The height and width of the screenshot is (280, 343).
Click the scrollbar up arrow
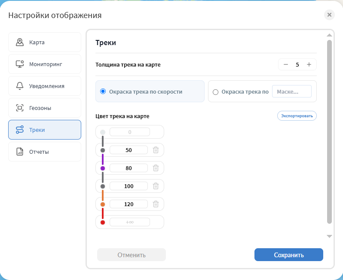[x=329, y=35]
